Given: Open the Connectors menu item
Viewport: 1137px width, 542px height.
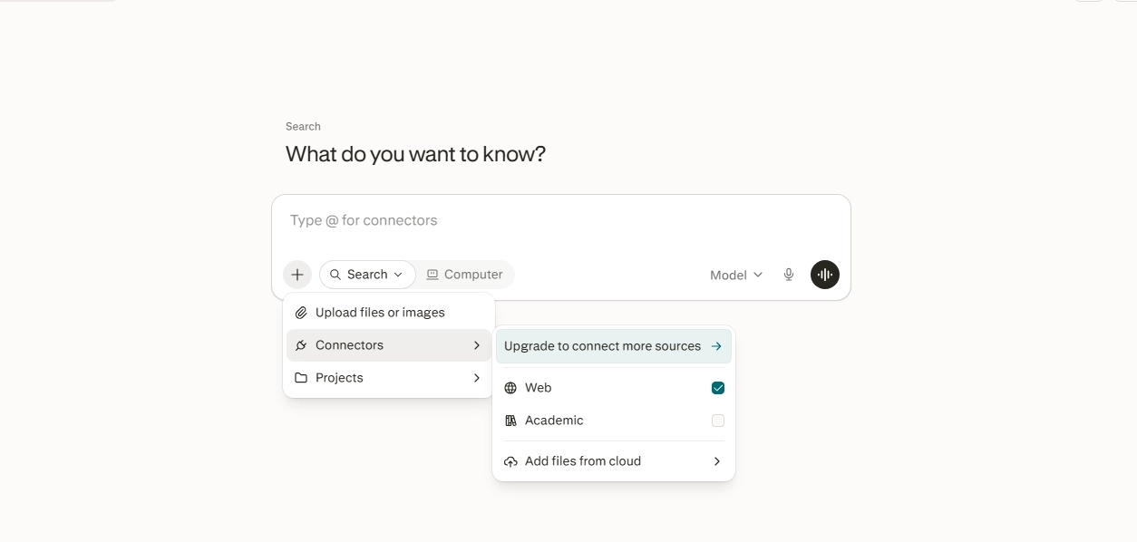Looking at the screenshot, I should click(389, 345).
